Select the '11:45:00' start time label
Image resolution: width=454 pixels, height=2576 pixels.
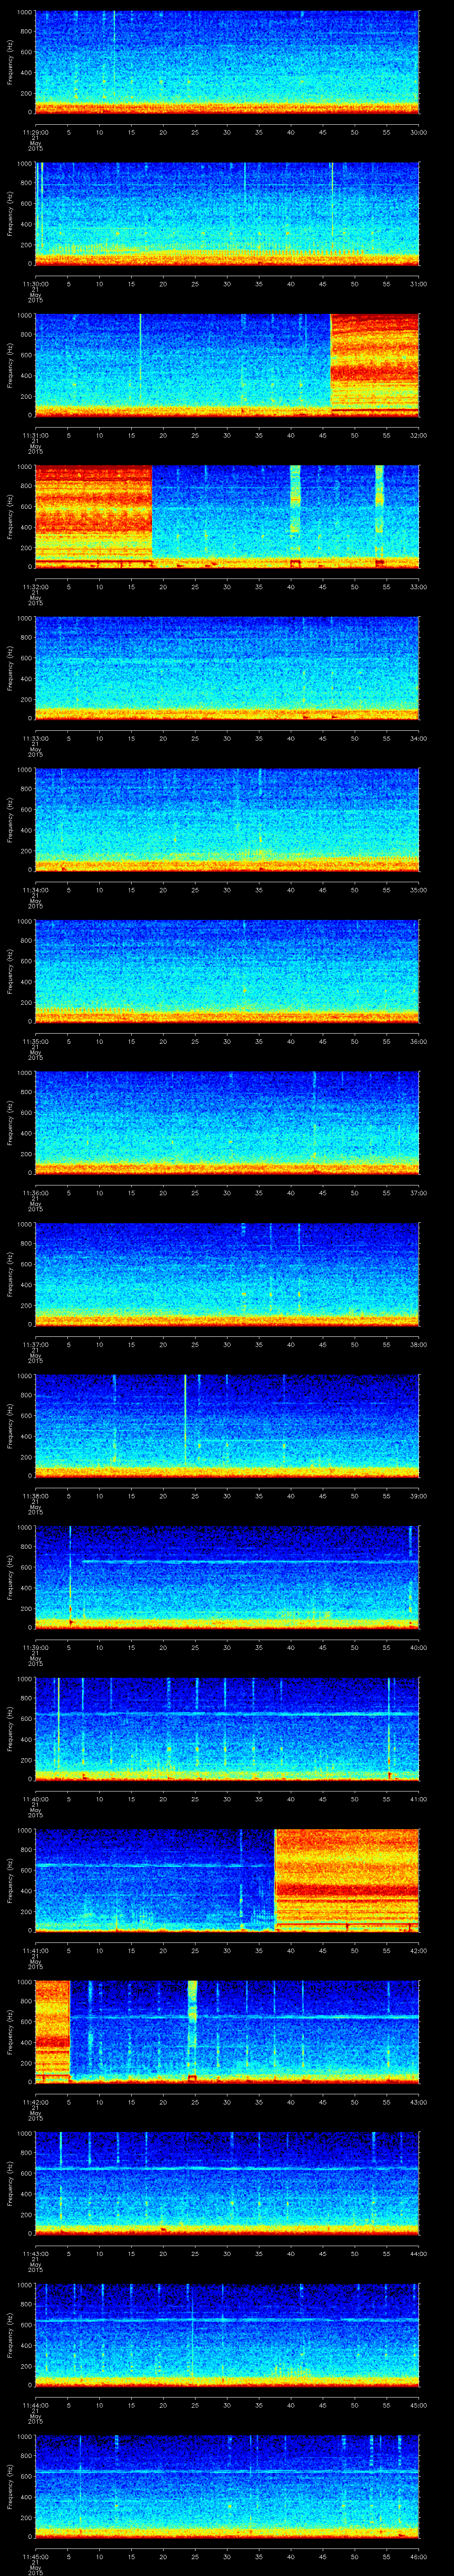35,2556
